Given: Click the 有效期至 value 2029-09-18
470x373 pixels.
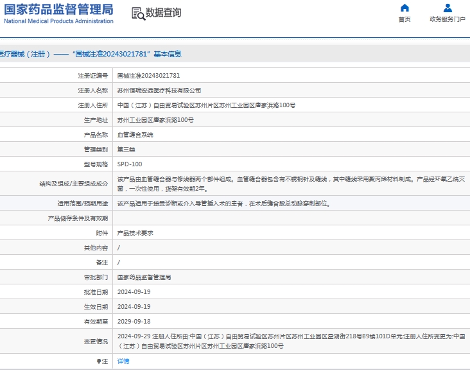Looking at the screenshot, I should [x=134, y=321].
